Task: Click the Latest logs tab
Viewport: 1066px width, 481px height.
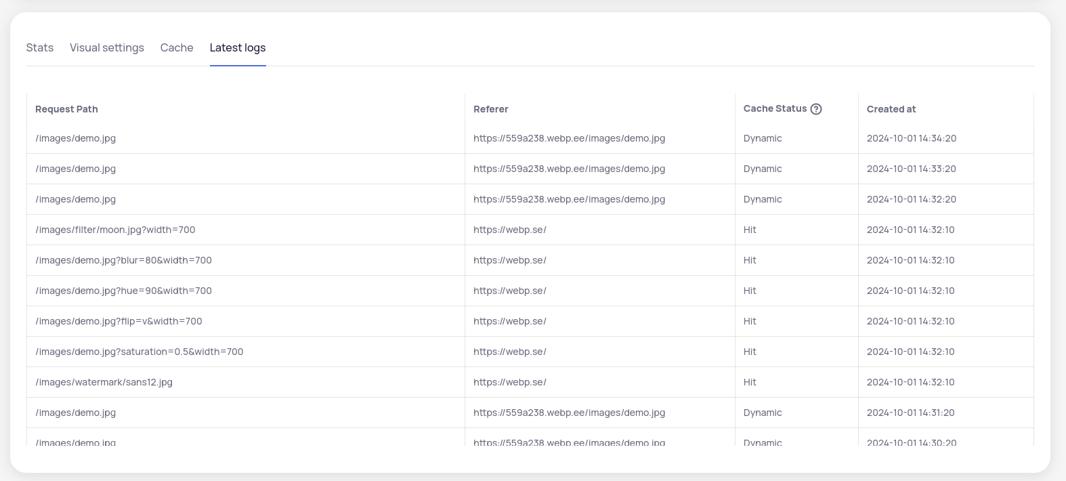Action: coord(238,47)
